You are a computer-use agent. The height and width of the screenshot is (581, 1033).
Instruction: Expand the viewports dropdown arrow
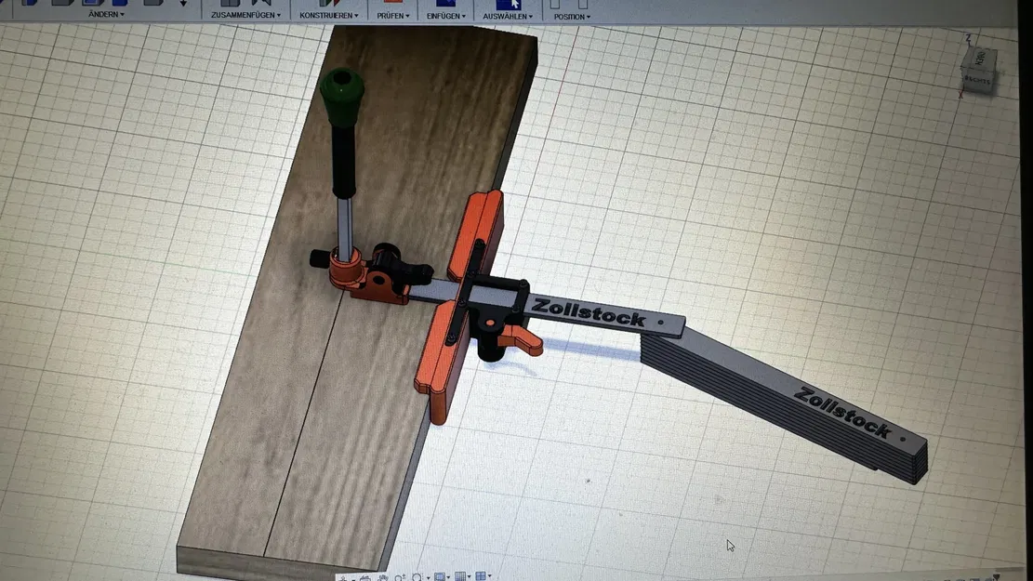(x=490, y=574)
